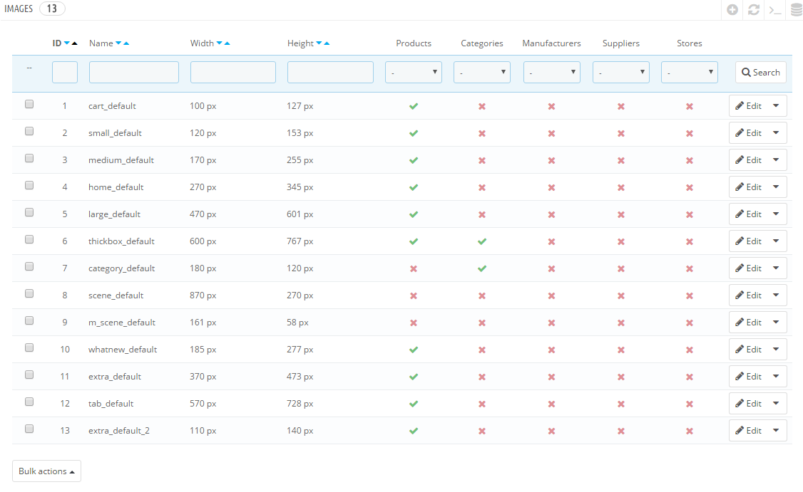The height and width of the screenshot is (492, 803).
Task: Toggle Categories status for thickbox_default
Action: 482,241
